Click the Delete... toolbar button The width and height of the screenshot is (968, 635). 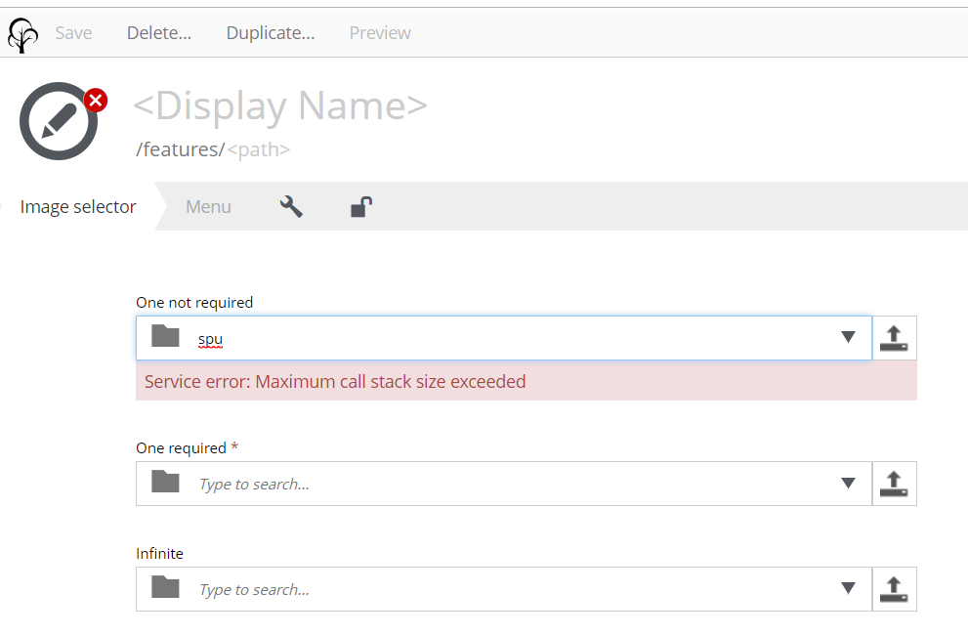click(x=158, y=32)
